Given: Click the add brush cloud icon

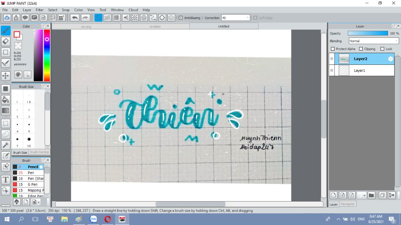Looking at the screenshot, I should (16, 202).
